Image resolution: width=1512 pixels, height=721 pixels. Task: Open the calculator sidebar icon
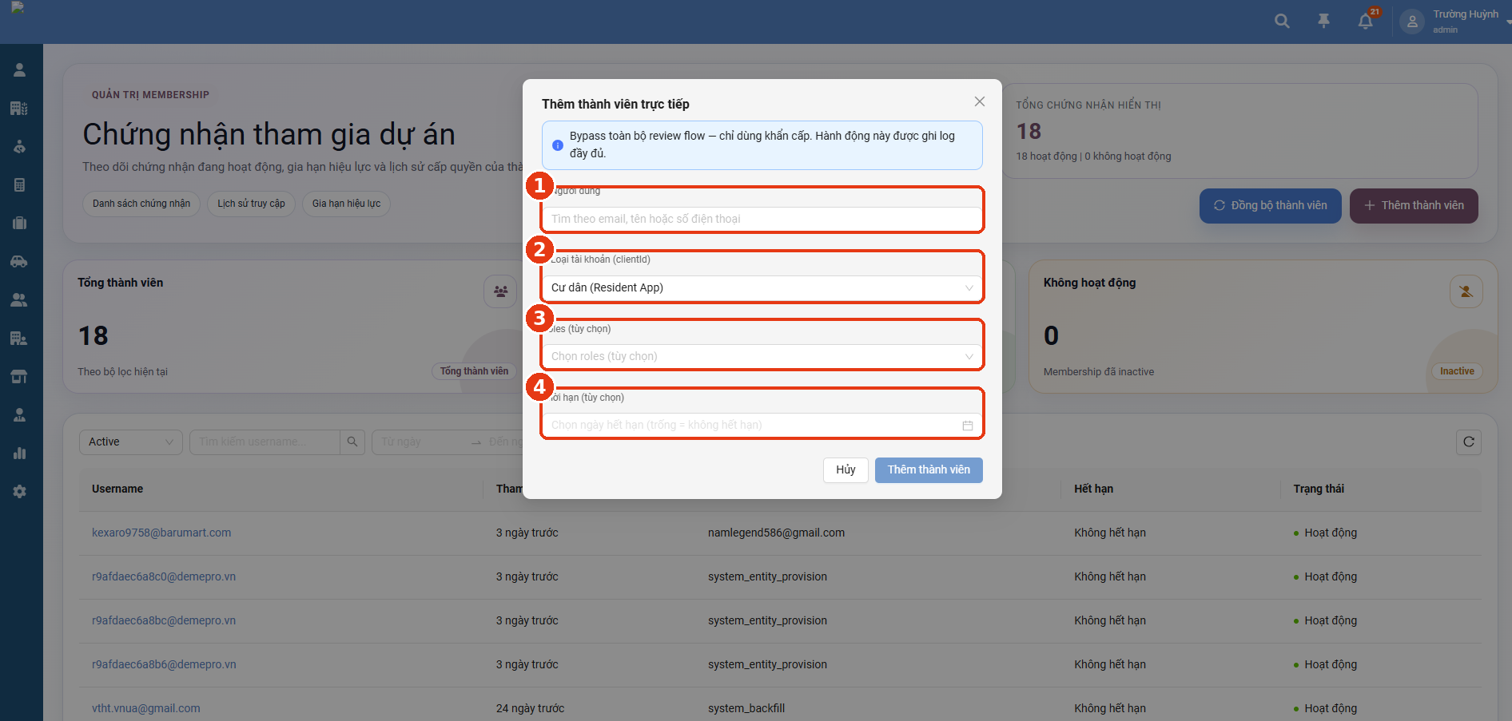pyautogui.click(x=20, y=185)
